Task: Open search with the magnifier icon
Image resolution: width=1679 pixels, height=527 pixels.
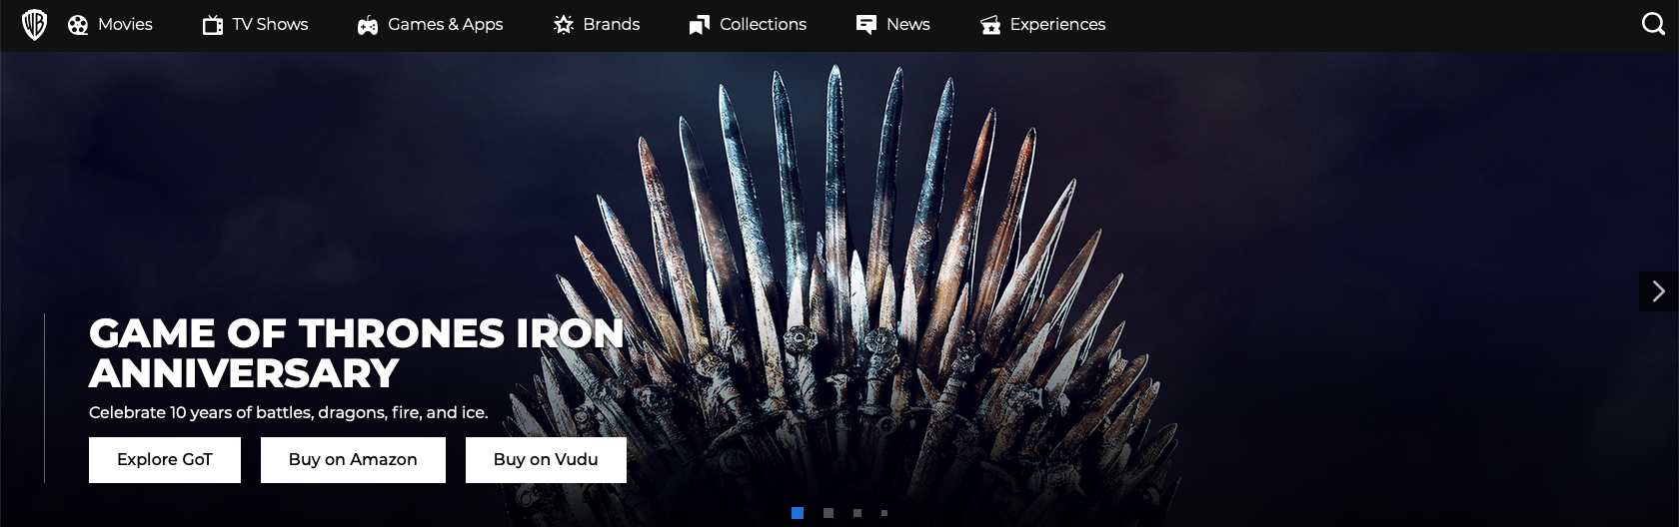Action: (1654, 24)
